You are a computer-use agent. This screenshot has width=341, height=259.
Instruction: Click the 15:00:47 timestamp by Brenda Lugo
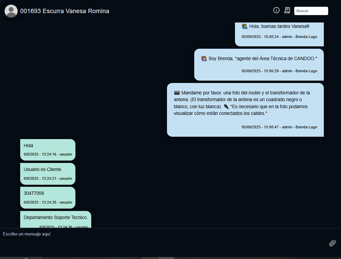pyautogui.click(x=279, y=127)
